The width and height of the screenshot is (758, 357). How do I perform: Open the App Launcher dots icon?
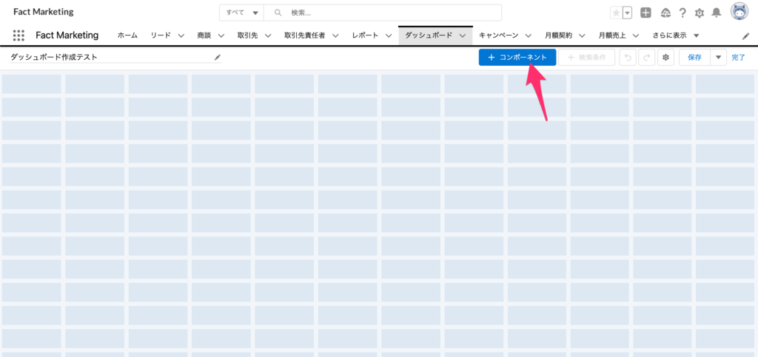coord(19,35)
